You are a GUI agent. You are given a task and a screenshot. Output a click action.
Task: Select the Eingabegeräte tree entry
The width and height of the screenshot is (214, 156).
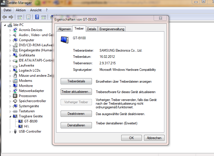tap(35, 50)
